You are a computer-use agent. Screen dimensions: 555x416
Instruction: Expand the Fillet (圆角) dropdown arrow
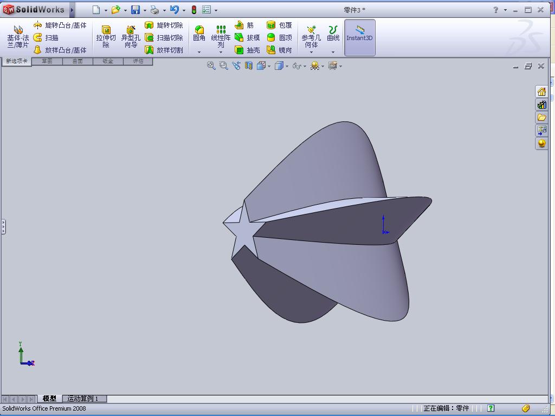click(x=199, y=52)
